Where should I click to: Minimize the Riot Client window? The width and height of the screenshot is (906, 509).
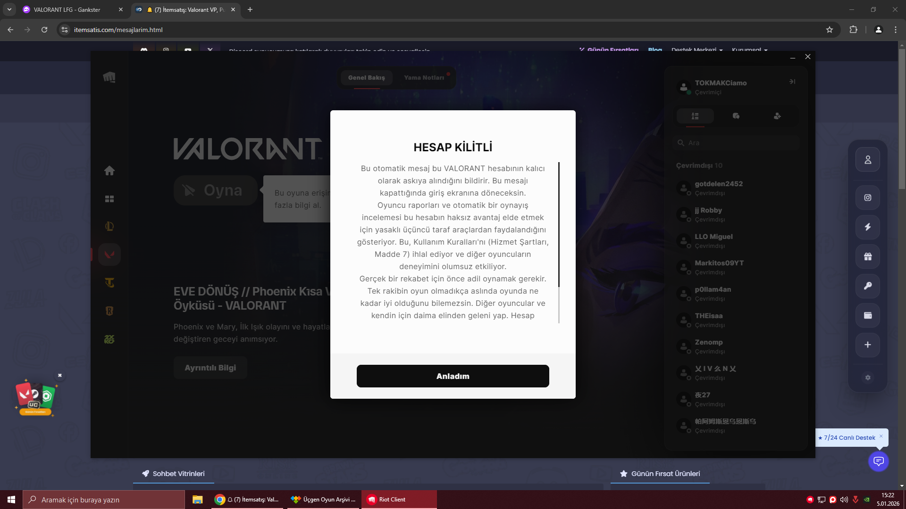(x=793, y=57)
